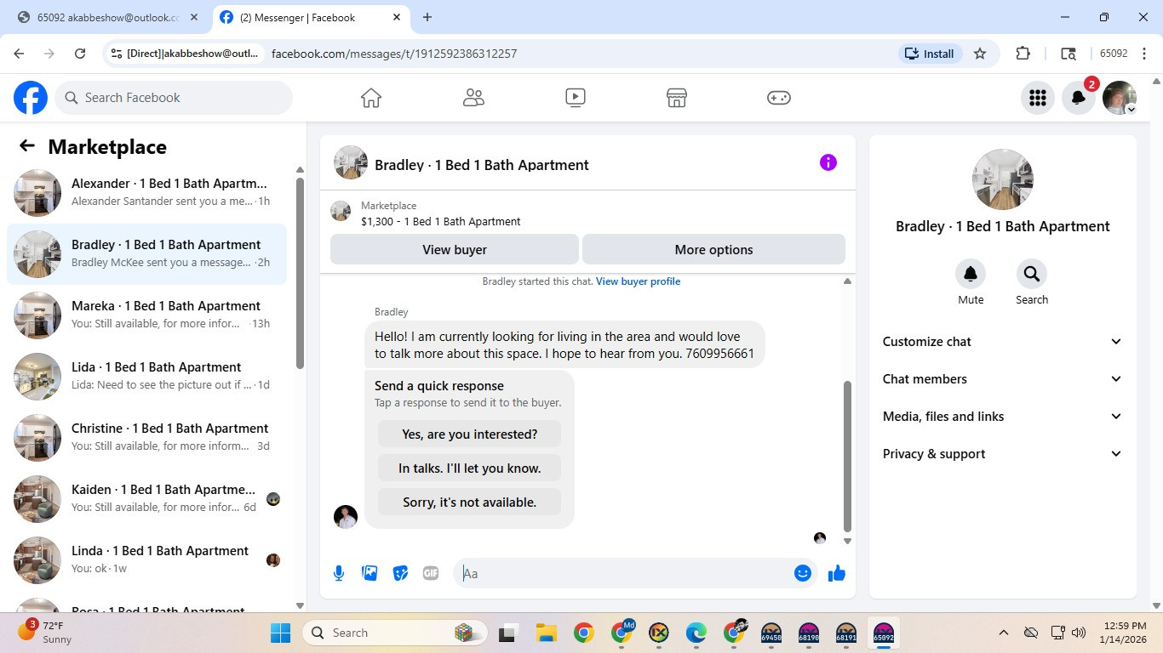Open Christine's apartment conversation
1163x653 pixels.
pyautogui.click(x=146, y=438)
